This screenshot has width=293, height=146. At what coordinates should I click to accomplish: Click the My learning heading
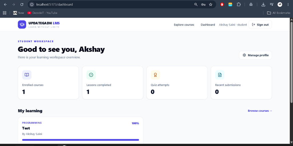(30, 111)
